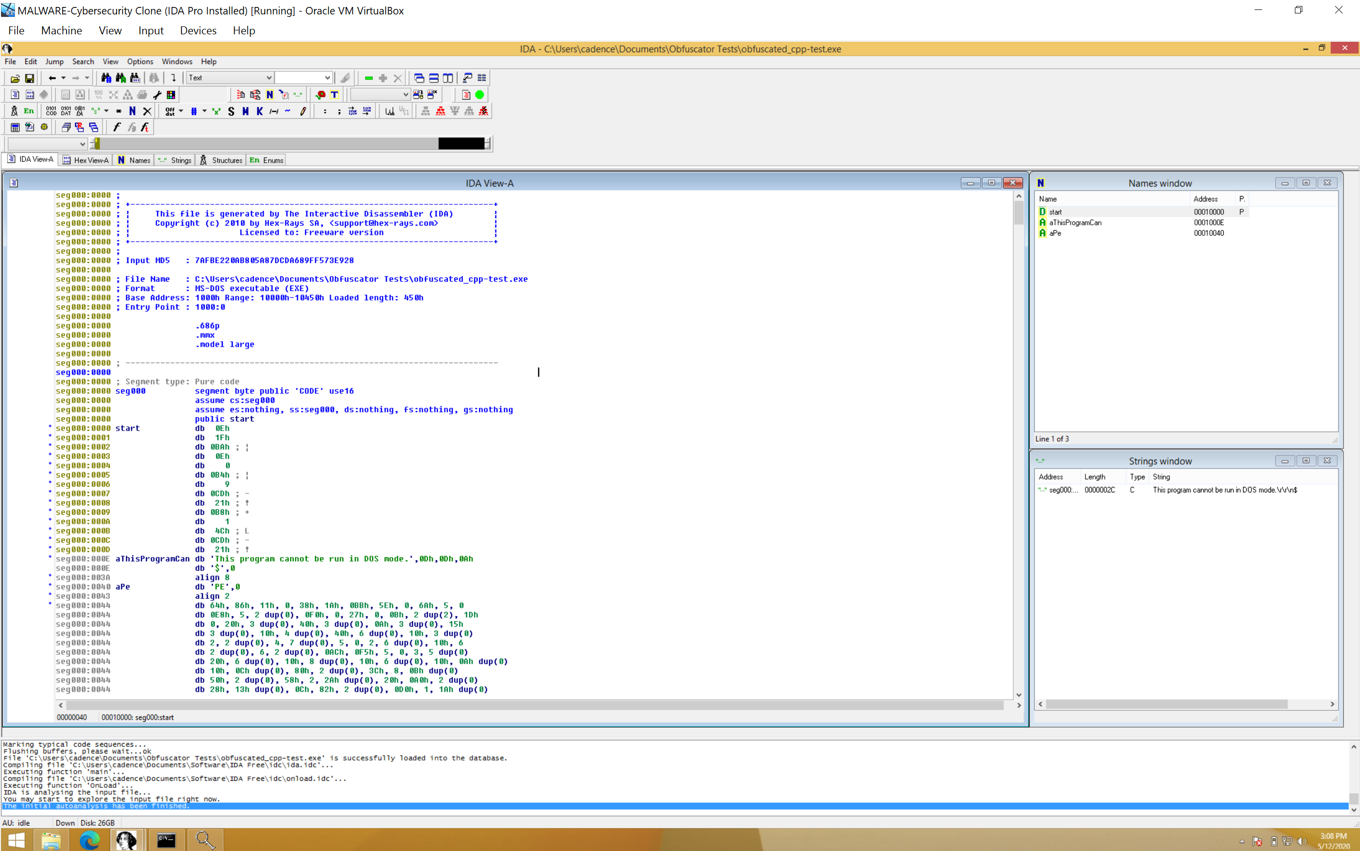Click the black f create function icon

(116, 127)
